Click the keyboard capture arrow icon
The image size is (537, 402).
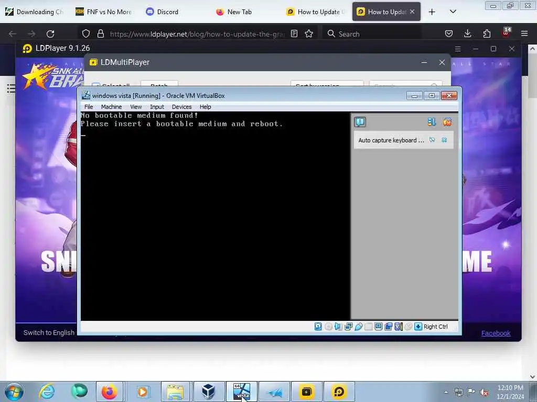click(x=418, y=327)
